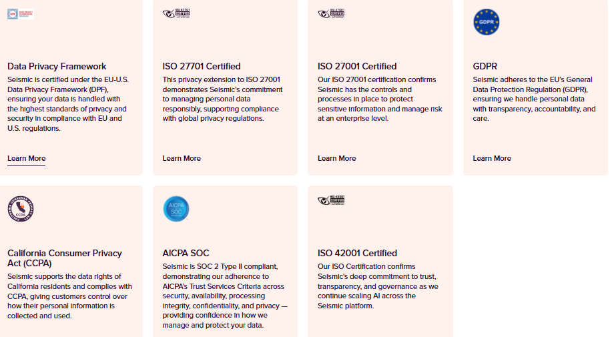Viewport: 612px width, 337px height.
Task: Open Learn More under Data Privacy Framework
Action: pyautogui.click(x=27, y=158)
